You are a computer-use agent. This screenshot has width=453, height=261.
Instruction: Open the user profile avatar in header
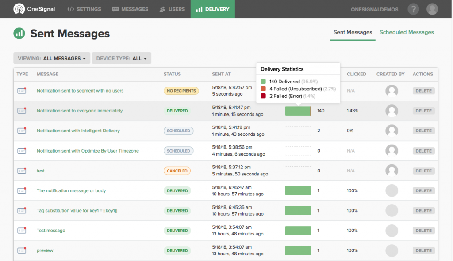click(432, 9)
